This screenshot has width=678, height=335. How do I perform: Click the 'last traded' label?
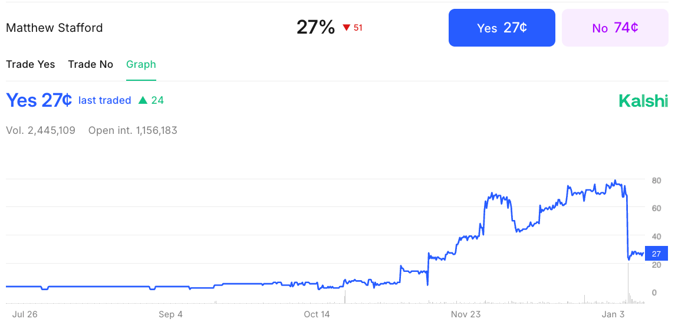click(x=104, y=101)
